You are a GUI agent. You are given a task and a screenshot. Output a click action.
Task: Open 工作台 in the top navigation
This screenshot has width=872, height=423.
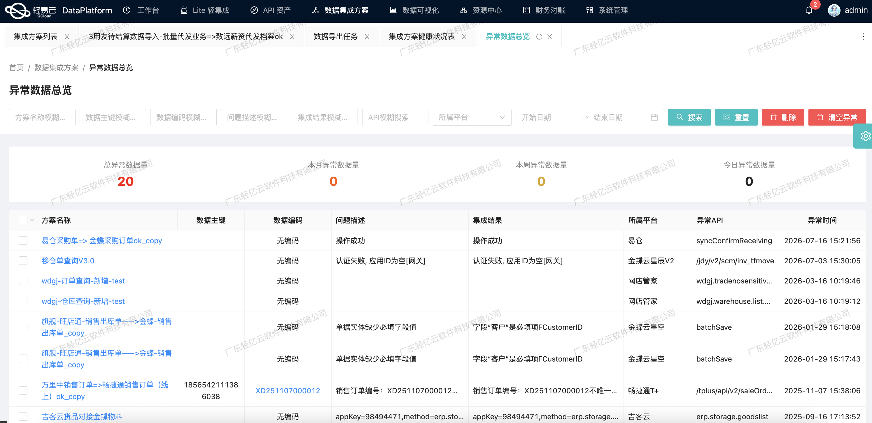pos(141,10)
